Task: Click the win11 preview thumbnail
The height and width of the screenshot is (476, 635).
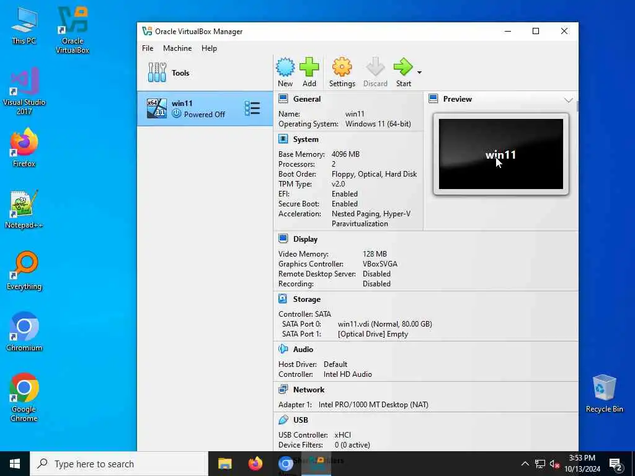Action: (x=501, y=154)
